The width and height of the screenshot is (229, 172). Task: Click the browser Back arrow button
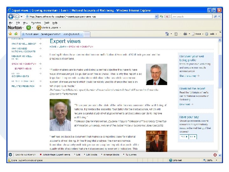pyautogui.click(x=11, y=17)
